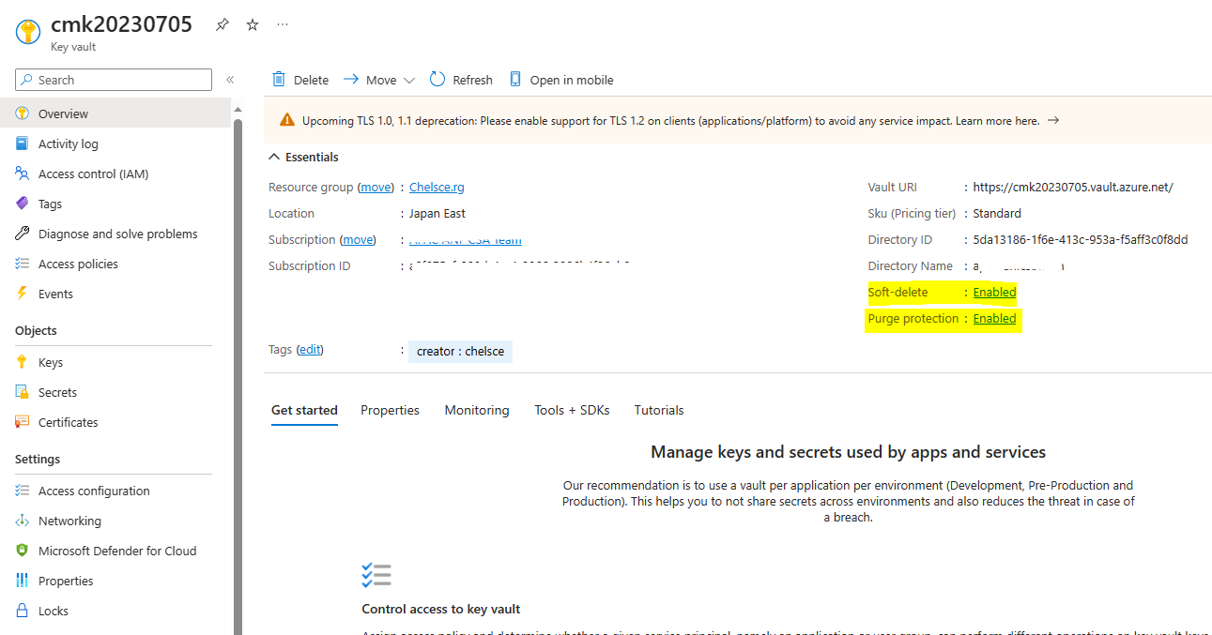
Task: Click the Open in mobile button
Action: pyautogui.click(x=561, y=80)
